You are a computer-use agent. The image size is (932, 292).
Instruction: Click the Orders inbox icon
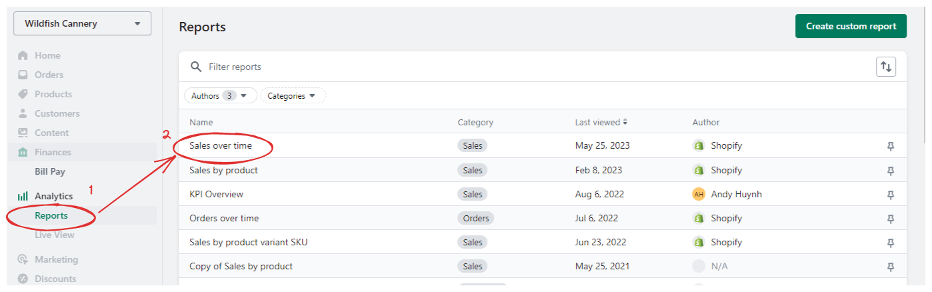tap(23, 75)
